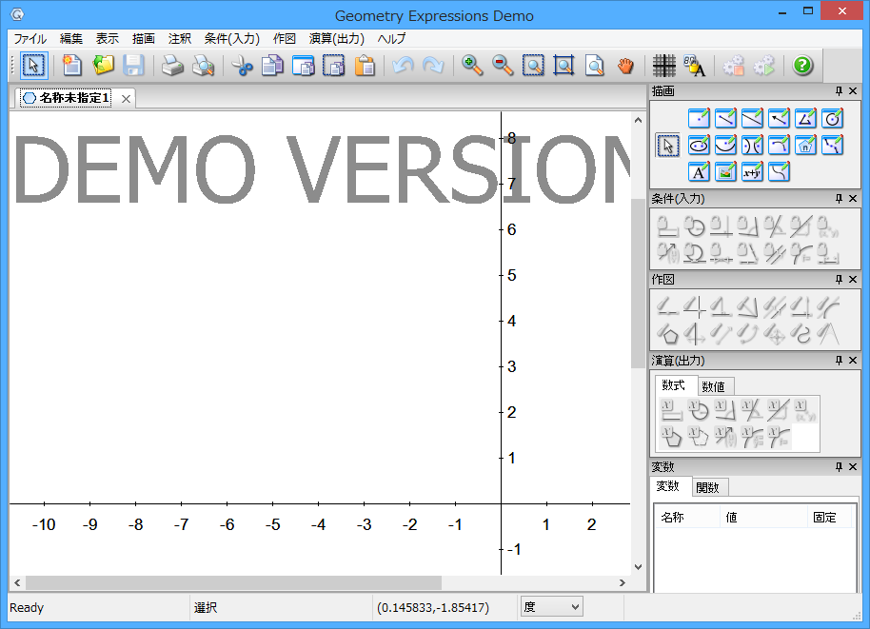Toggle auto-hide pin on 変数 panel
This screenshot has width=870, height=629.
(x=839, y=467)
